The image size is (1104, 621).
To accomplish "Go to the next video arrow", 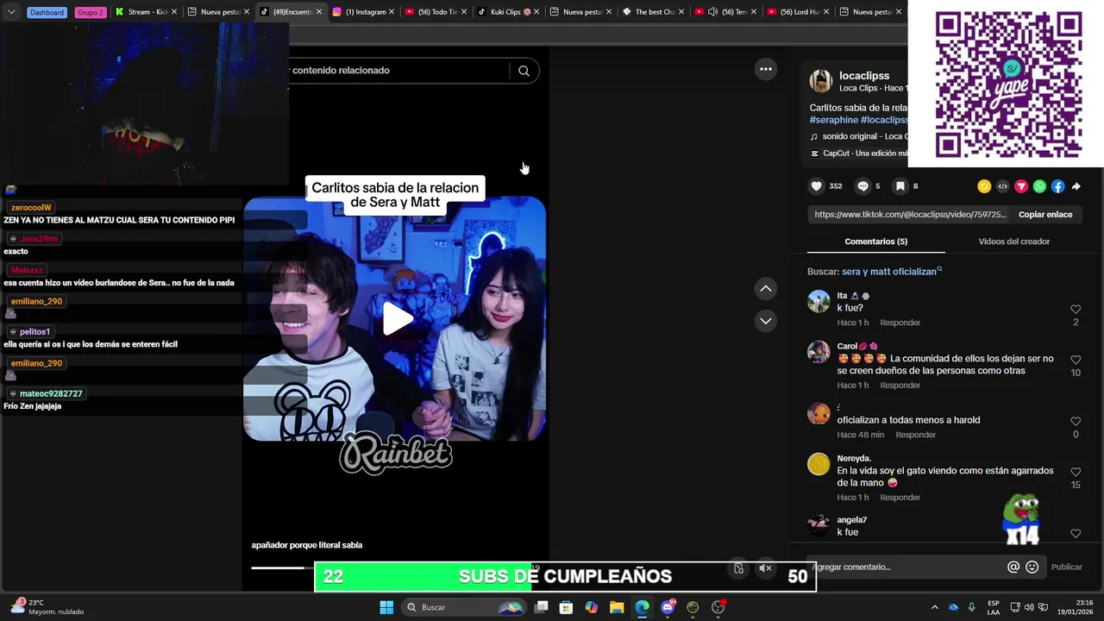I will pyautogui.click(x=766, y=321).
